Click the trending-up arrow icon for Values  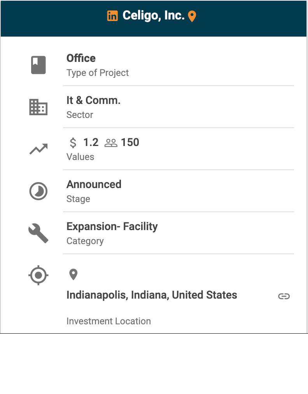pos(38,149)
